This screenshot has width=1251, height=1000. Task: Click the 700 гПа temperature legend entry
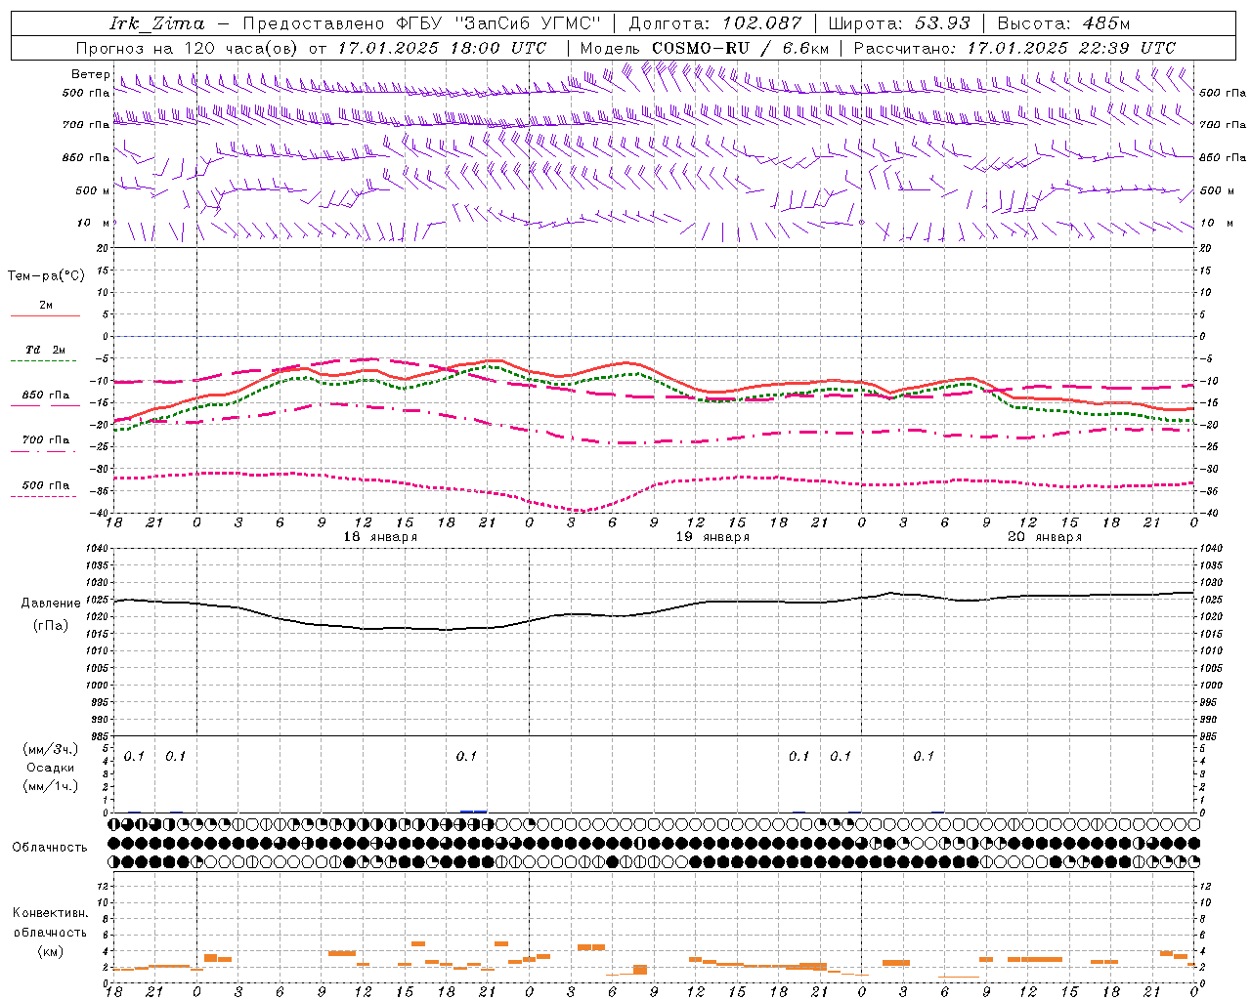46,439
